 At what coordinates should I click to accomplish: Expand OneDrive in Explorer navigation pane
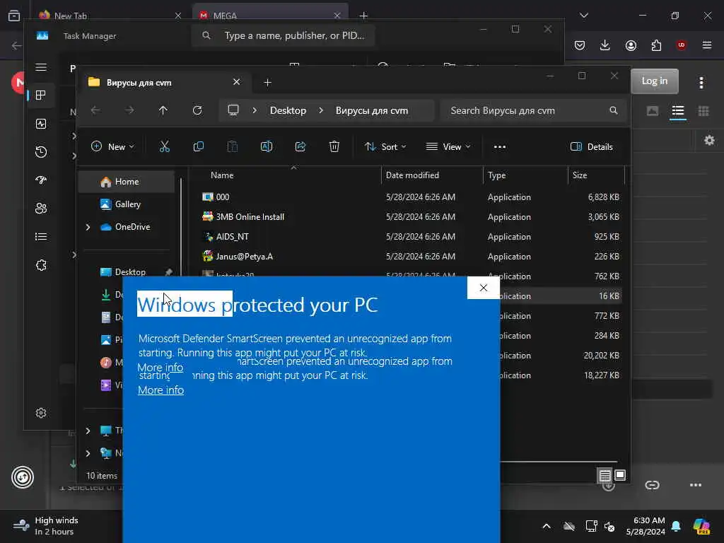click(88, 227)
